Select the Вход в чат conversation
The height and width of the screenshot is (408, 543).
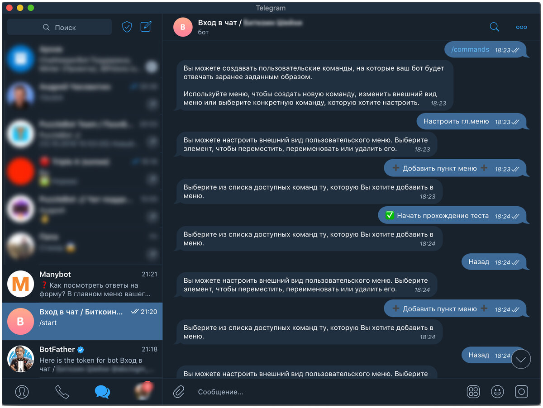82,322
